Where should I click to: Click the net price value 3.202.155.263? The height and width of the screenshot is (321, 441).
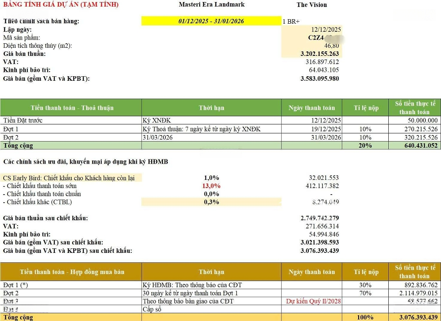click(x=319, y=54)
